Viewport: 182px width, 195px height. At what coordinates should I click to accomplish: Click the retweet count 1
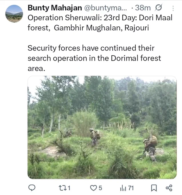[69, 188]
